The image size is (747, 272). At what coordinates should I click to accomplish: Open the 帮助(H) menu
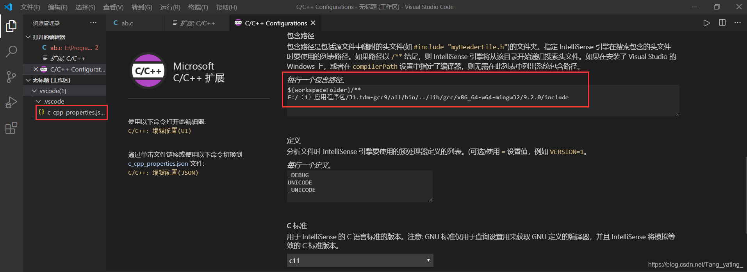pos(226,7)
